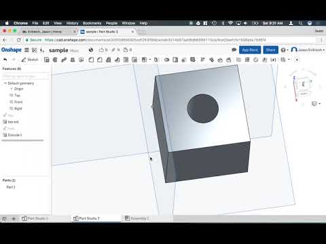Open the App Store
Viewport: 326px width, 244px height.
pos(250,50)
